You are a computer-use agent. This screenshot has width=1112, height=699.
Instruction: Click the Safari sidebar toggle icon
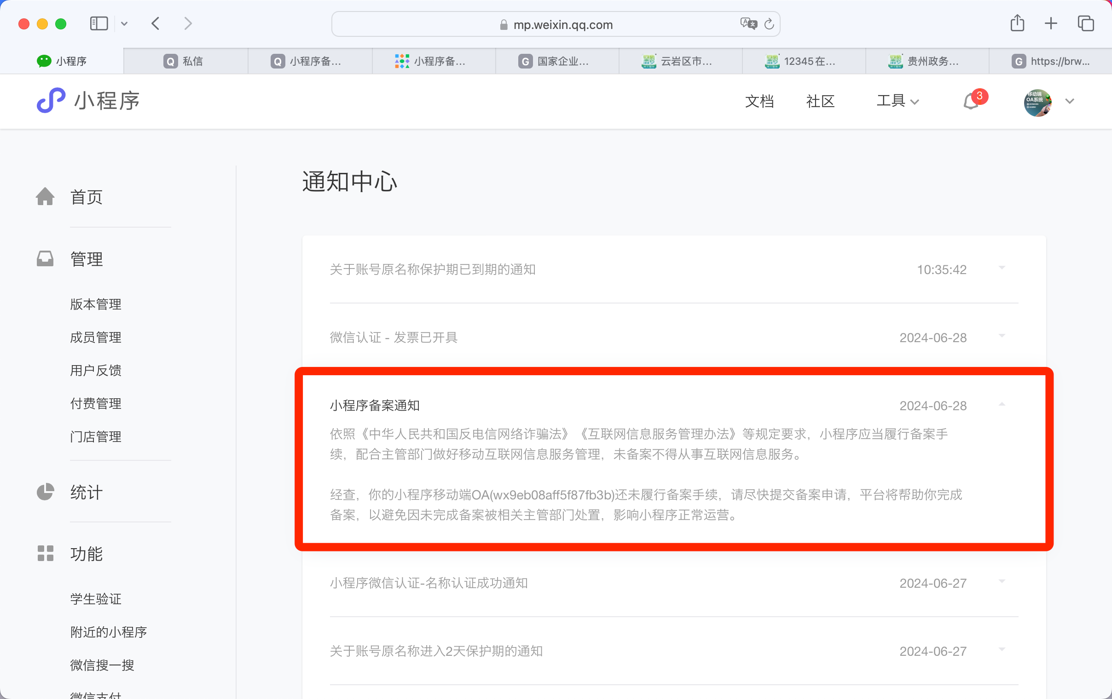click(99, 23)
